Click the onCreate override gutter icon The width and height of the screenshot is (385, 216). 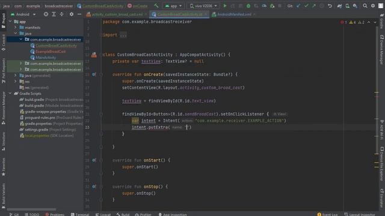coord(94,74)
